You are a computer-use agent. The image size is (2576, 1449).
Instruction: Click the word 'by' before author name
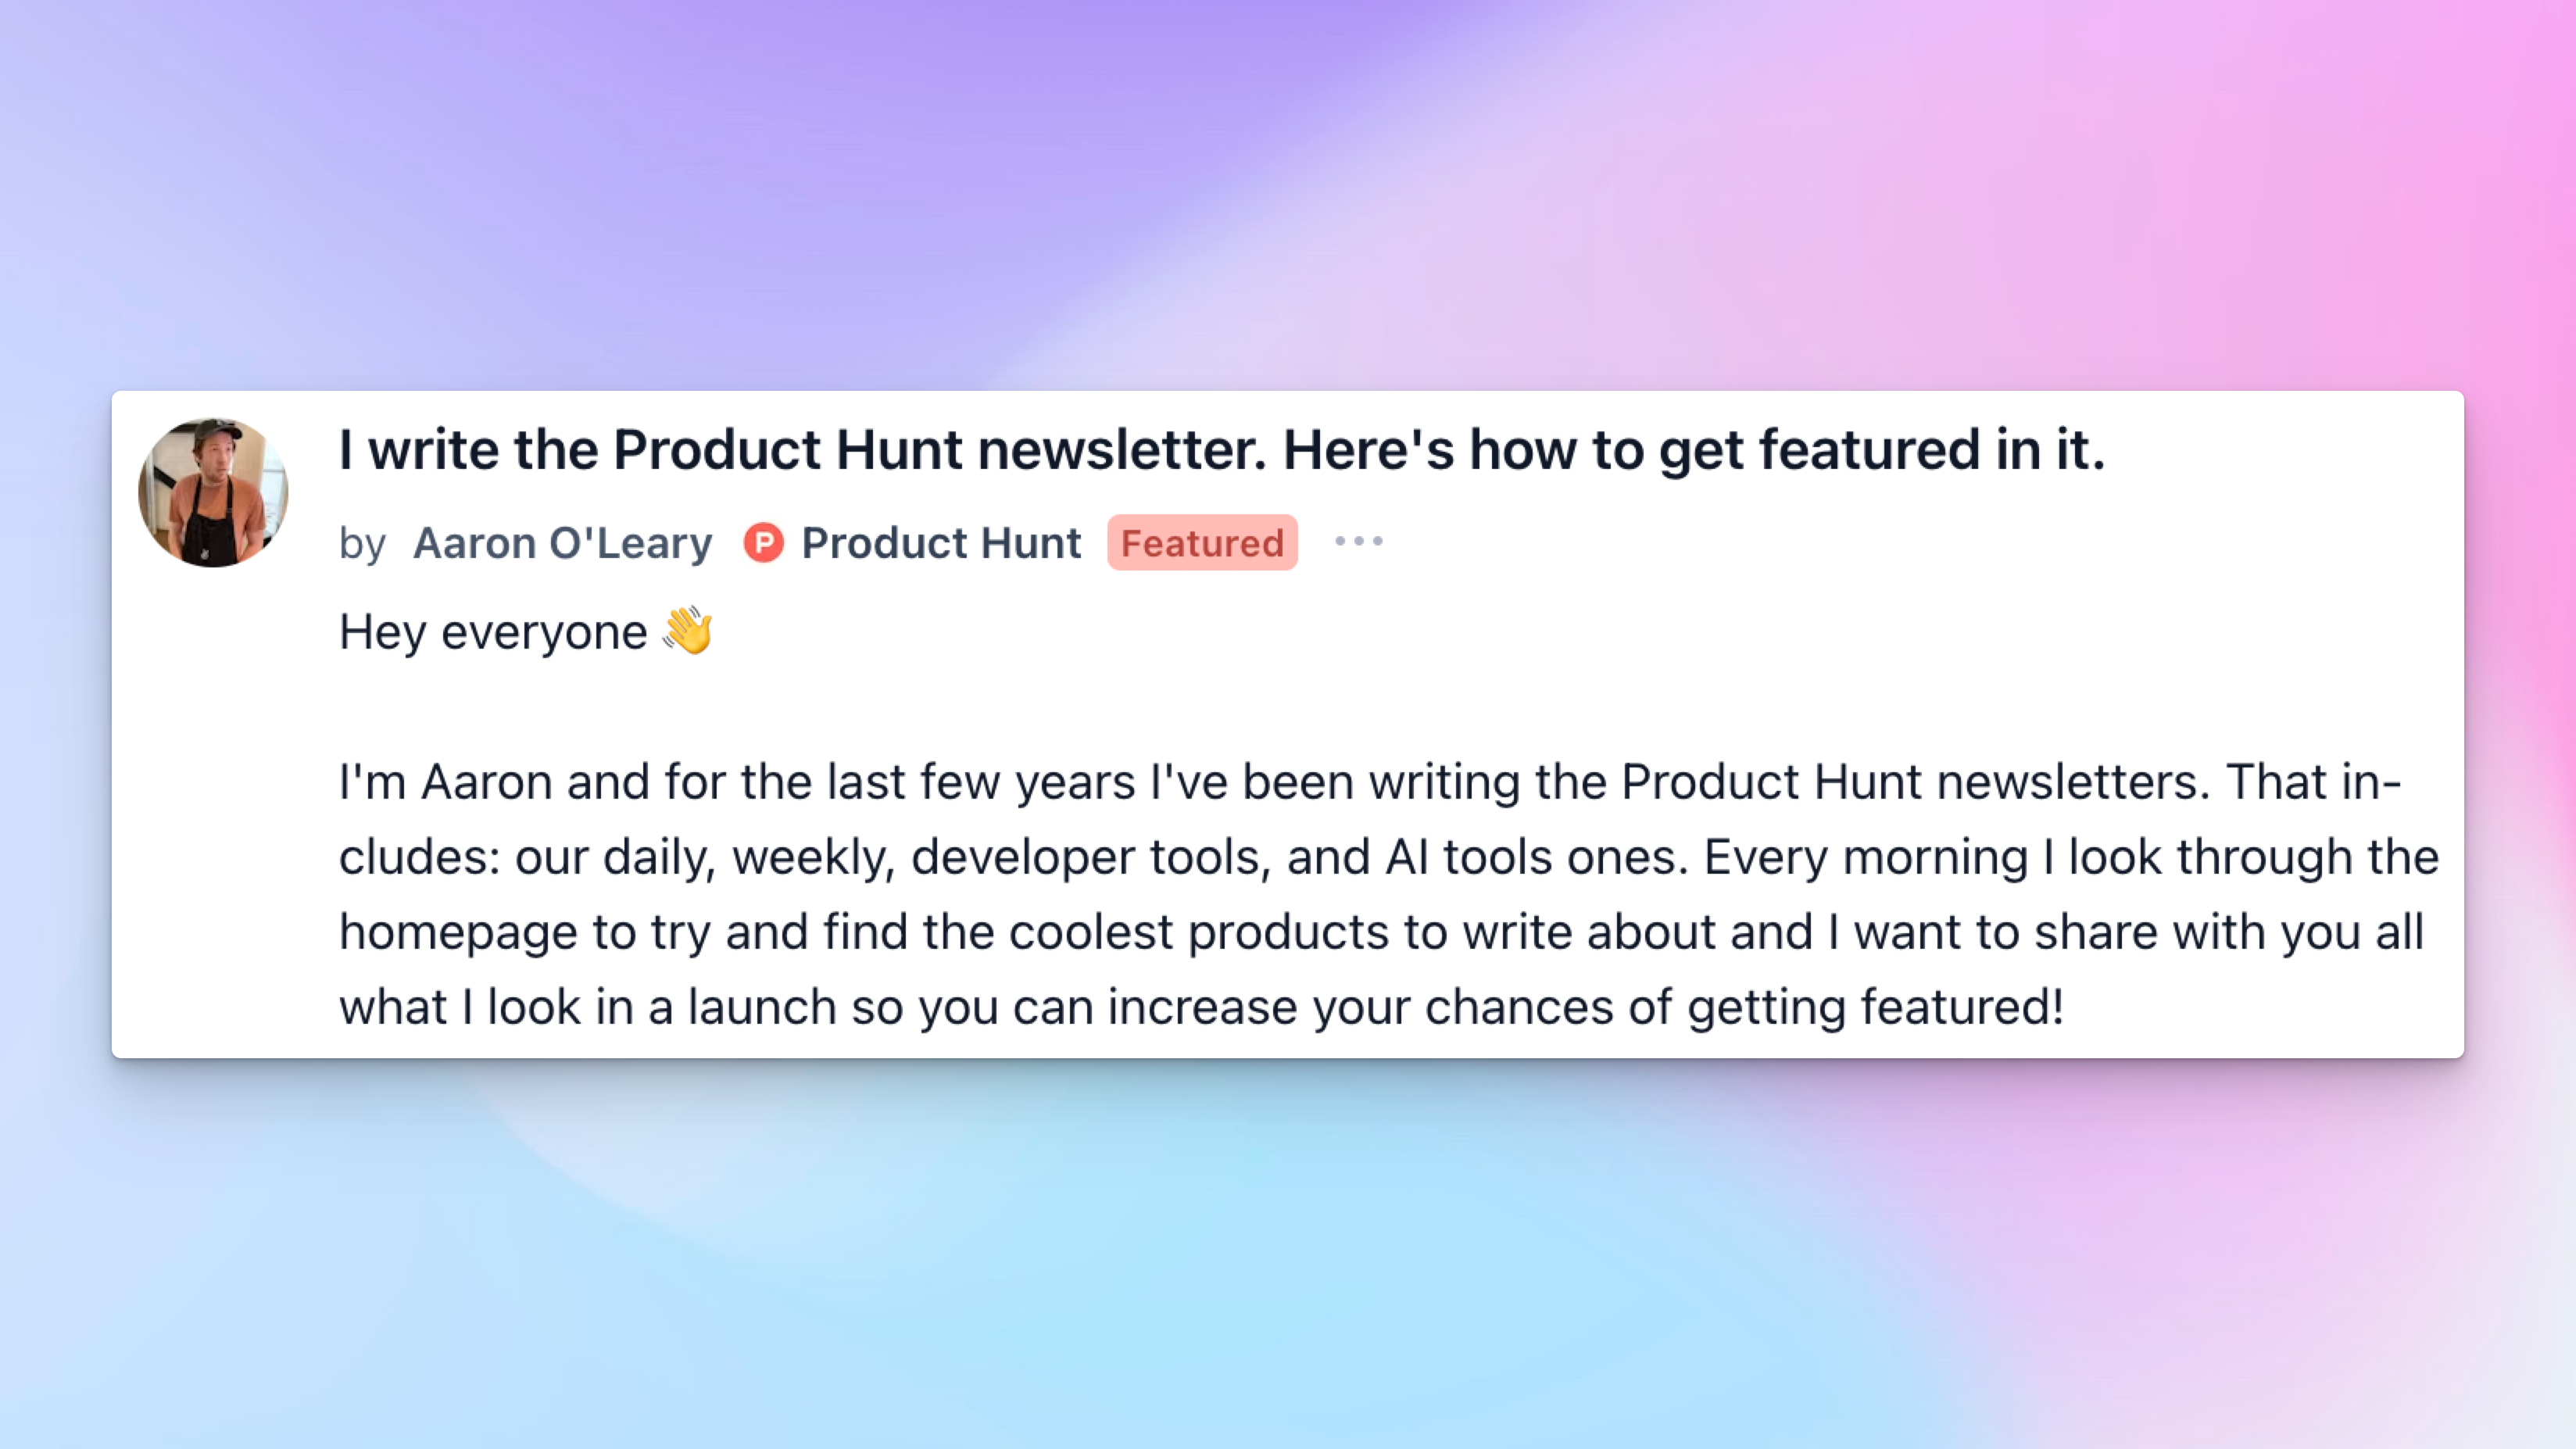[x=362, y=544]
